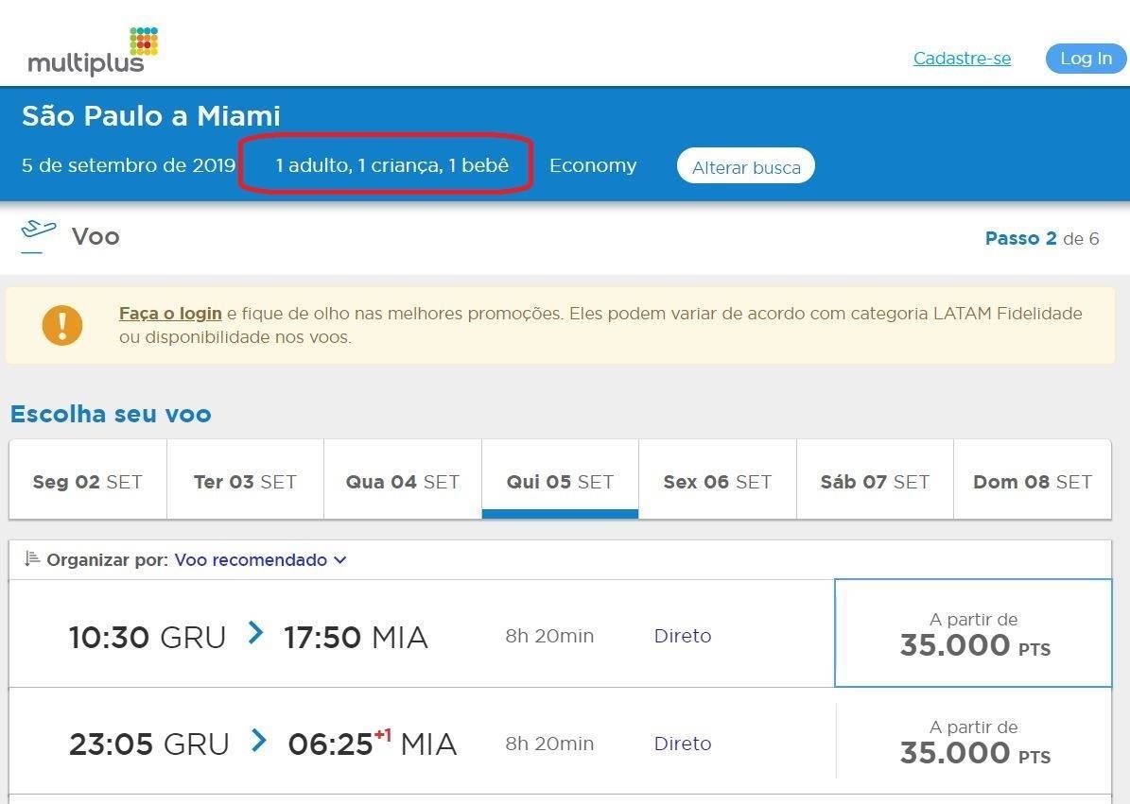This screenshot has height=804, width=1130.
Task: Select the Ter 03 SET date tab
Action: click(x=245, y=479)
